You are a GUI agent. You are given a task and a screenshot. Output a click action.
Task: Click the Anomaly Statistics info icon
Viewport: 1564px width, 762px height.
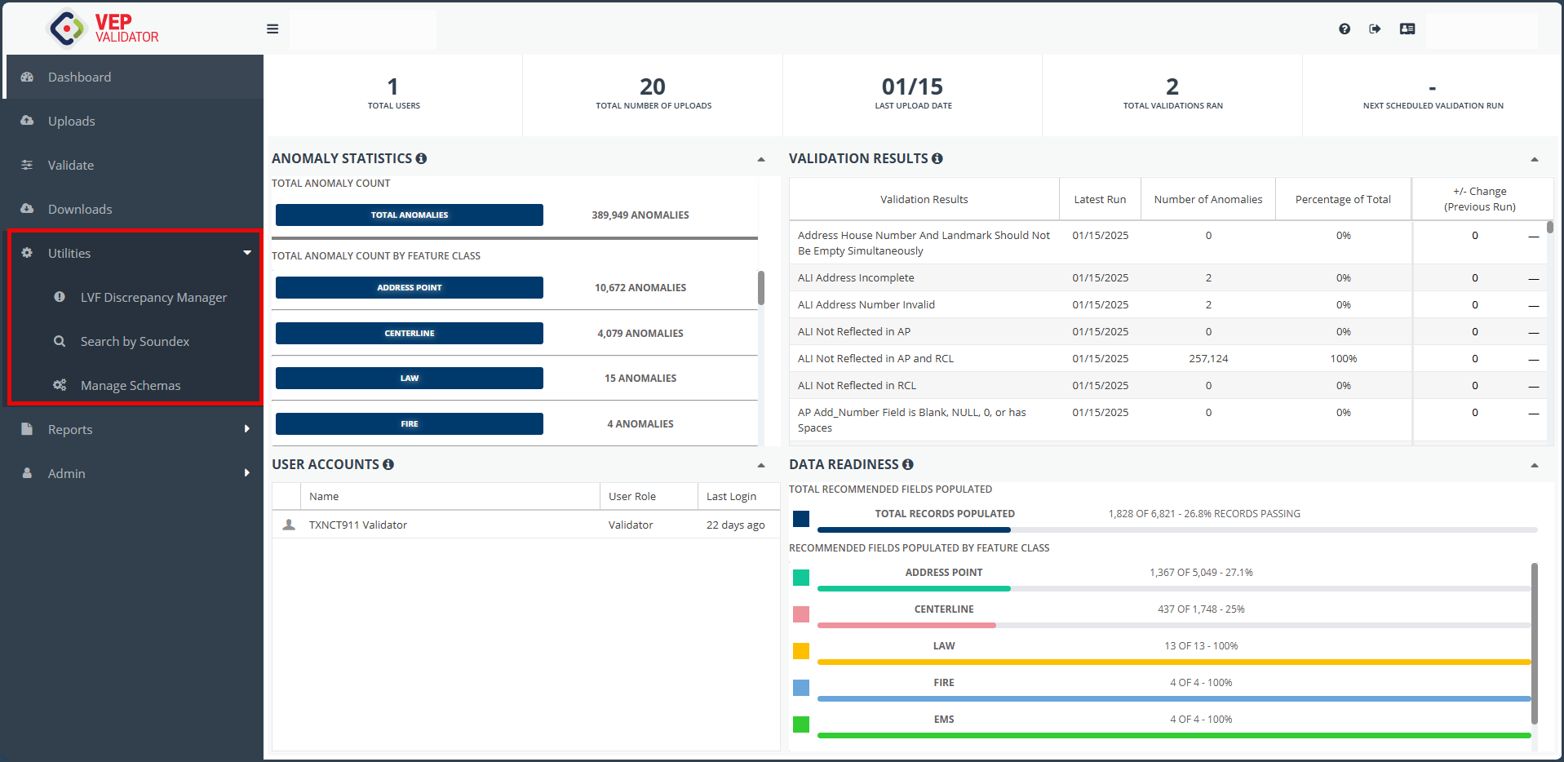tap(421, 158)
